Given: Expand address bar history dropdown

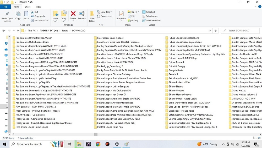Looking at the screenshot, I should [x=210, y=31].
